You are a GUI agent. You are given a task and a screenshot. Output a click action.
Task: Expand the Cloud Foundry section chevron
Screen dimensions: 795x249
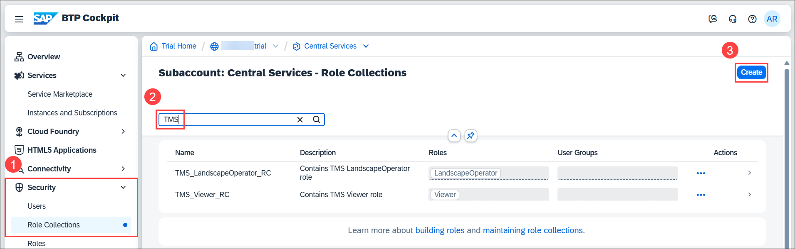pyautogui.click(x=123, y=132)
